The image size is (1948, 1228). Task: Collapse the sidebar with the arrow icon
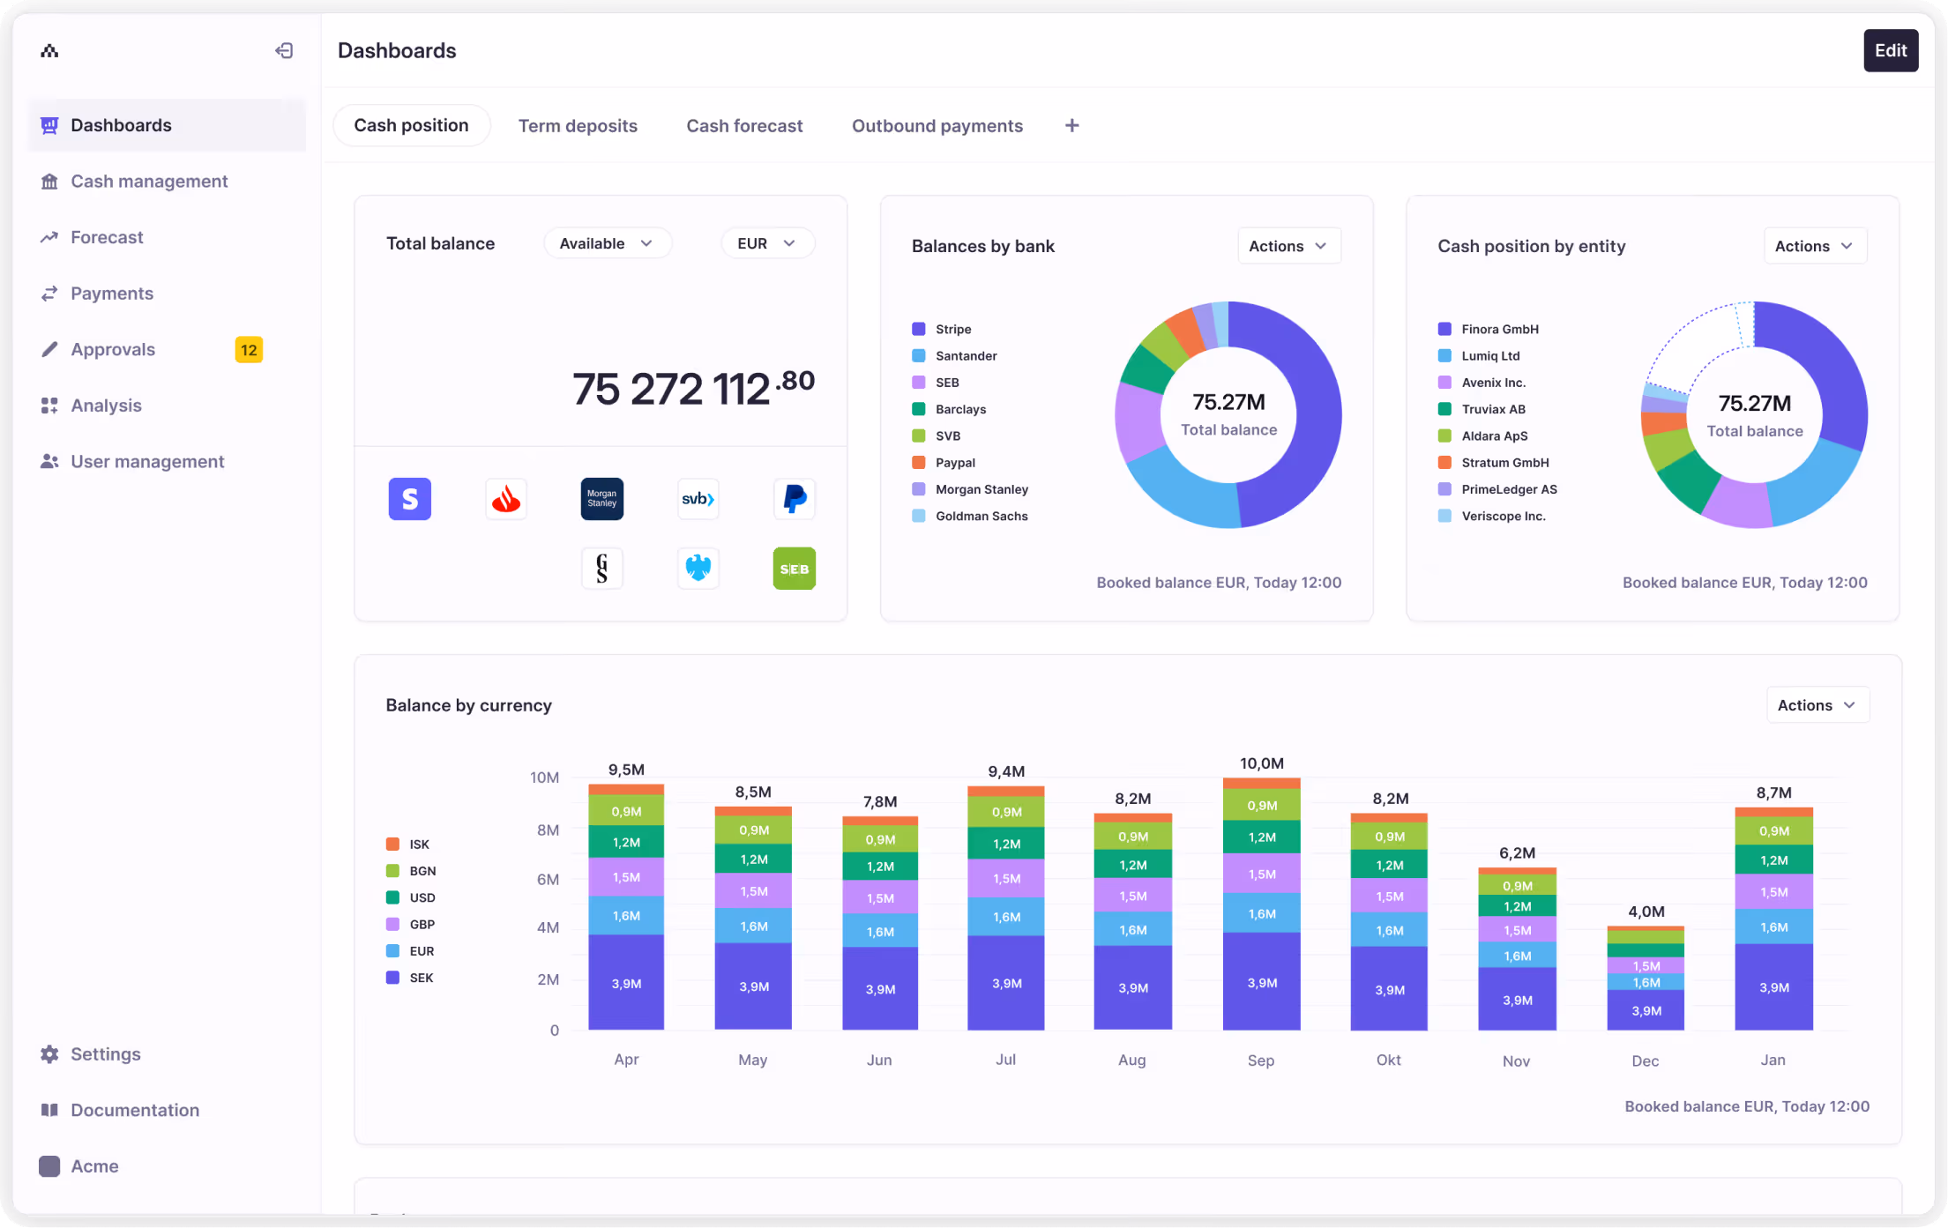click(x=284, y=50)
